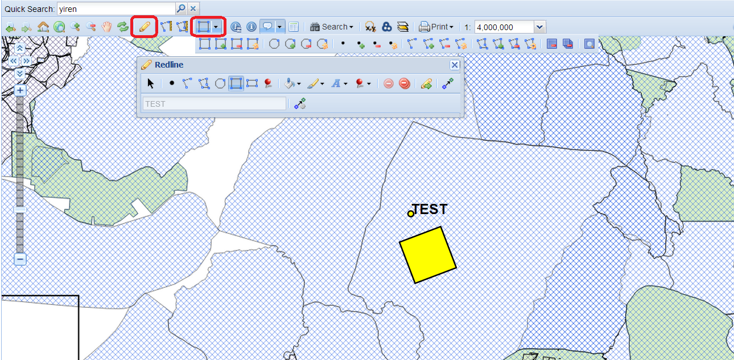Click the blue info identify icon
This screenshot has height=360, width=734.
pos(251,27)
